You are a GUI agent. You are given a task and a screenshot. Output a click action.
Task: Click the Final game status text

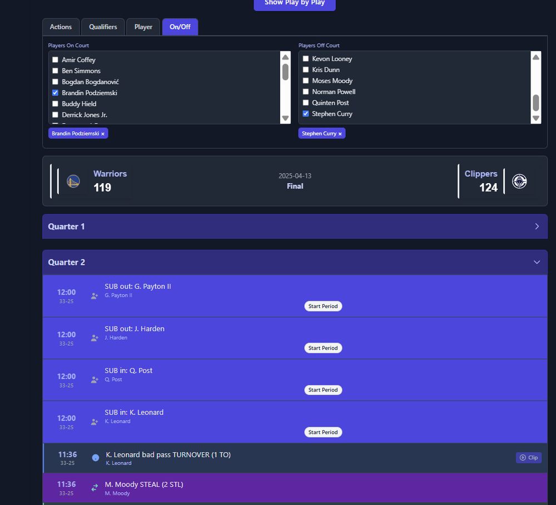(295, 186)
